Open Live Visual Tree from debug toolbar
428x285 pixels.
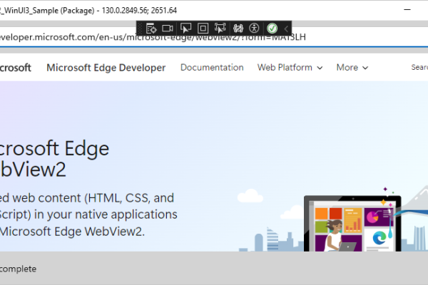coord(151,28)
